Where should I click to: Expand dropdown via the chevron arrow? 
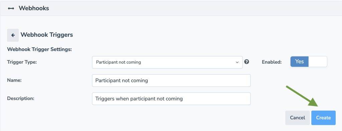point(237,62)
